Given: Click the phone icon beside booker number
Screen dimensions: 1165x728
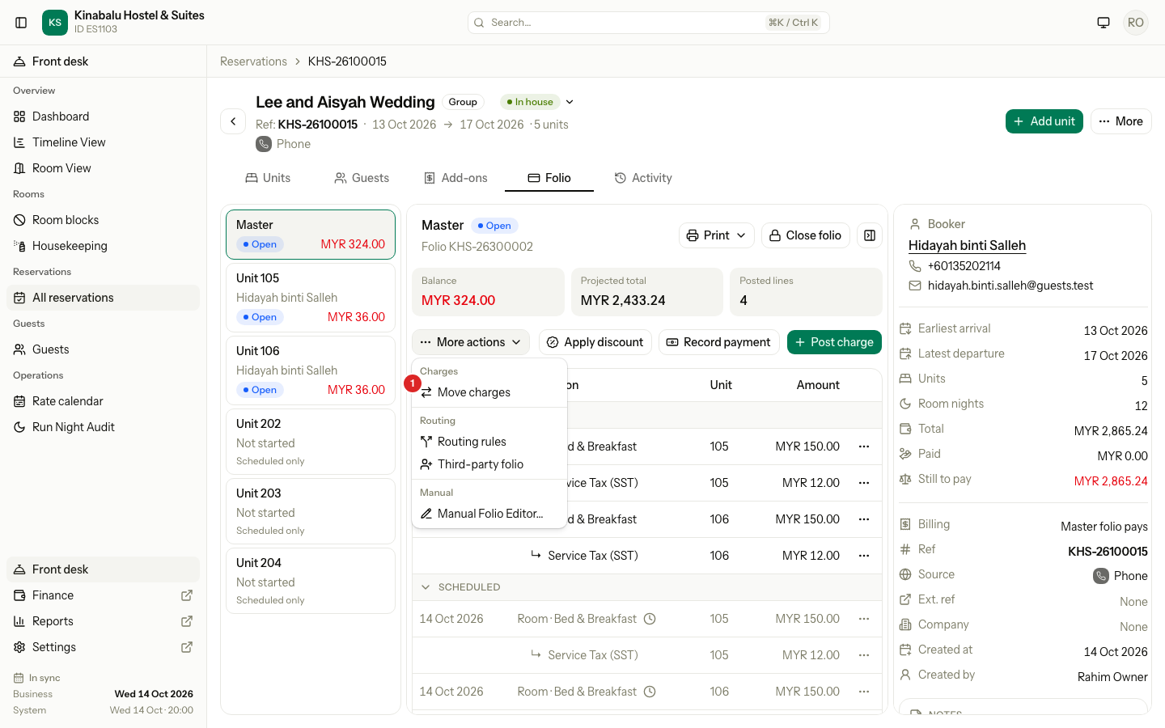Looking at the screenshot, I should click(x=915, y=266).
